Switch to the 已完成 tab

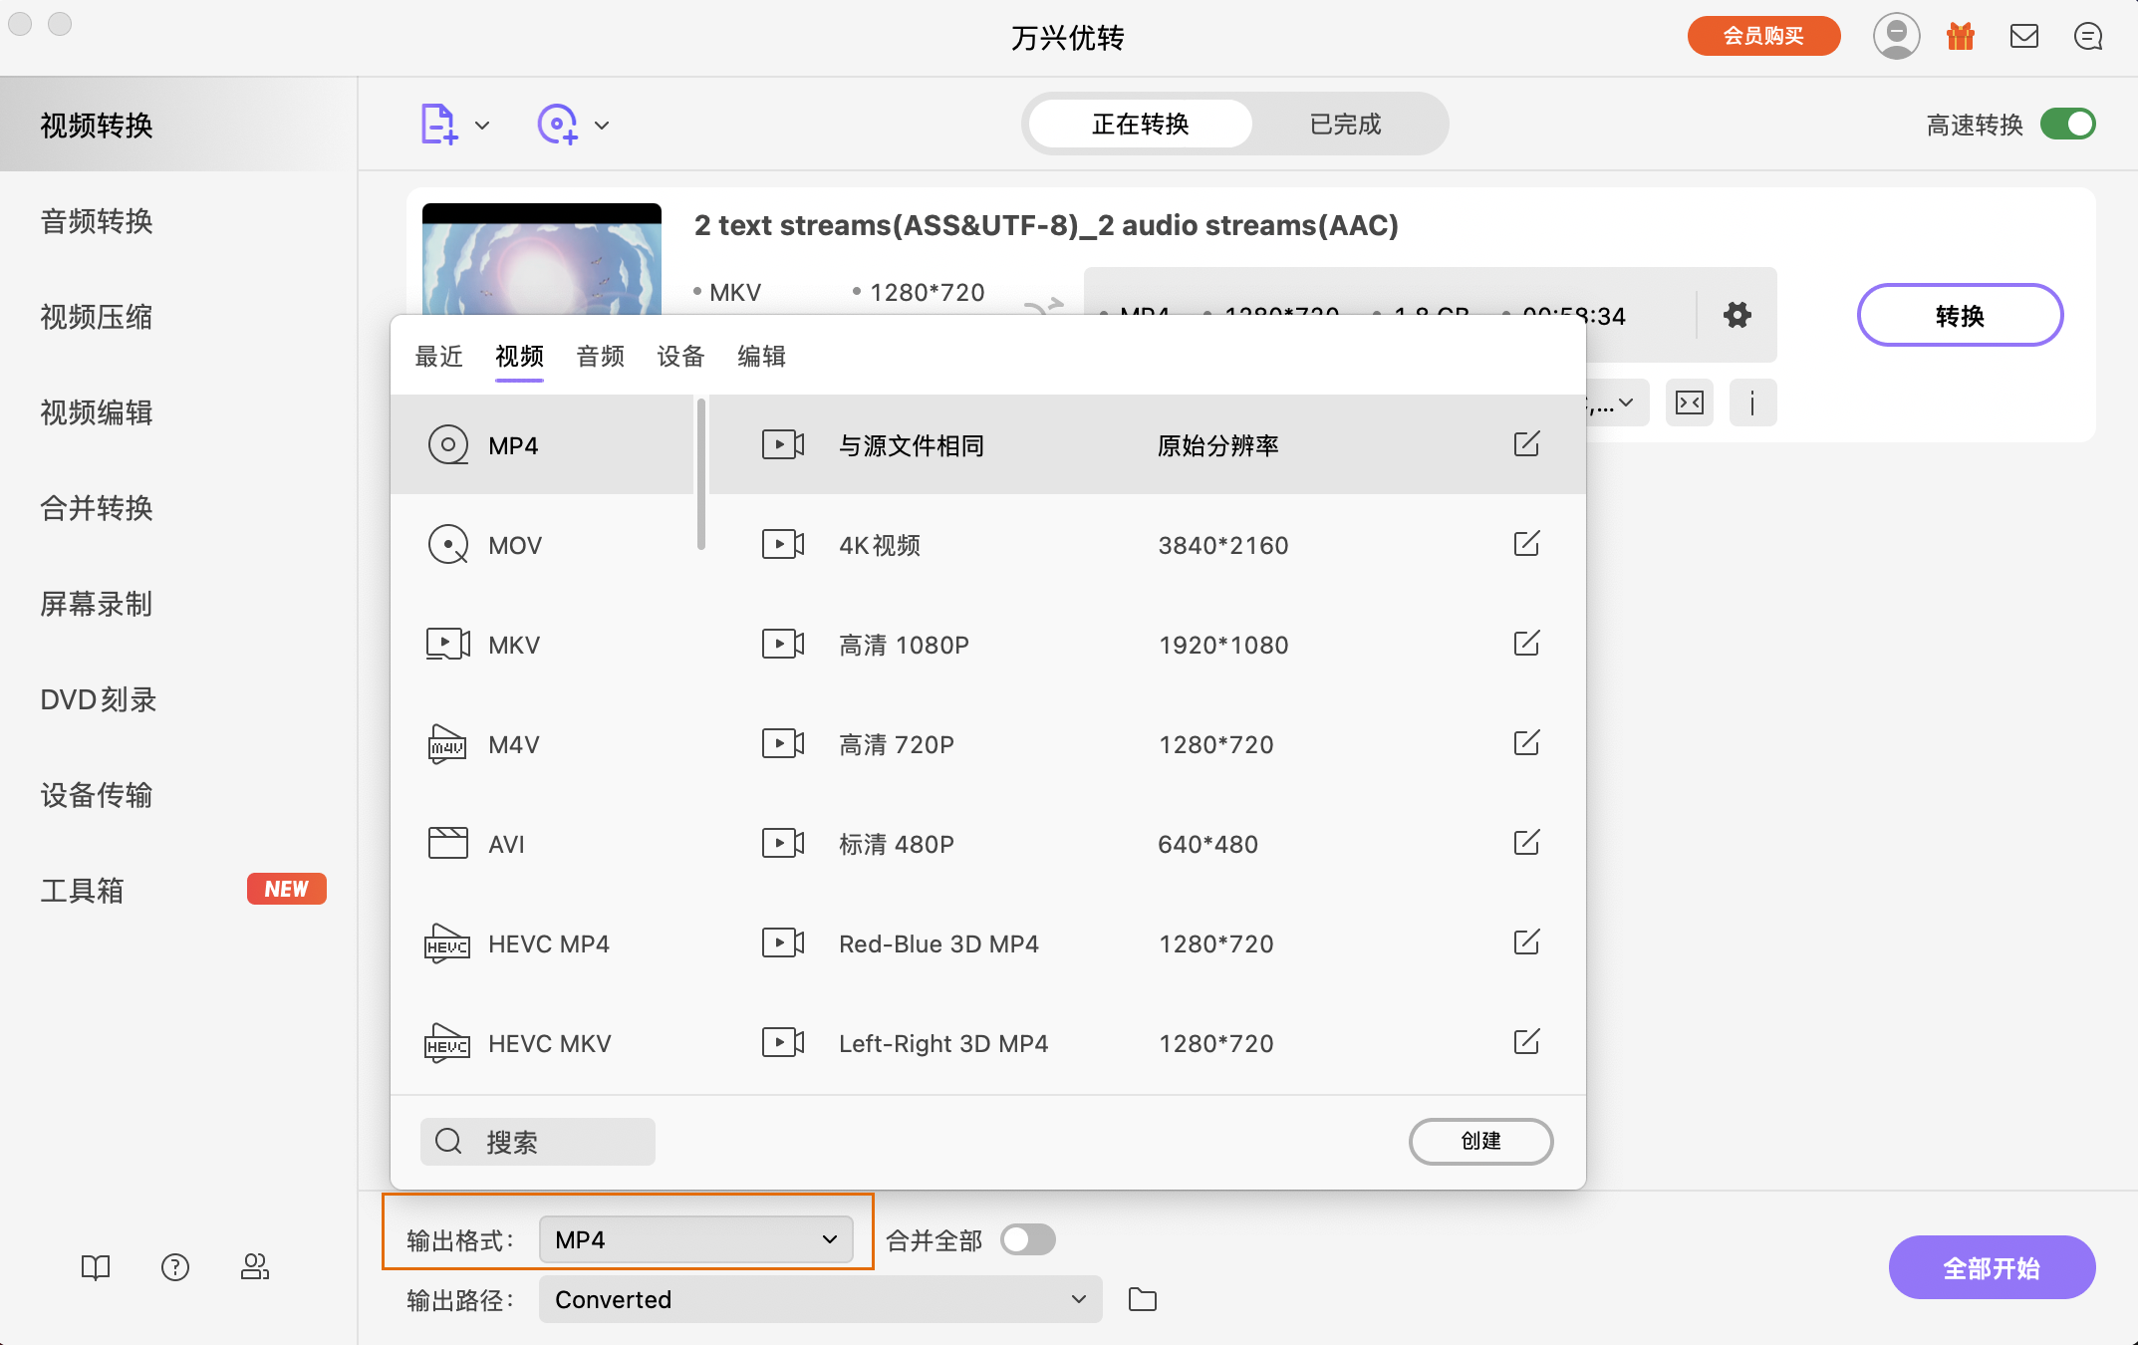pyautogui.click(x=1345, y=125)
